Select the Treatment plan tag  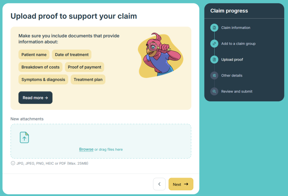(x=88, y=79)
